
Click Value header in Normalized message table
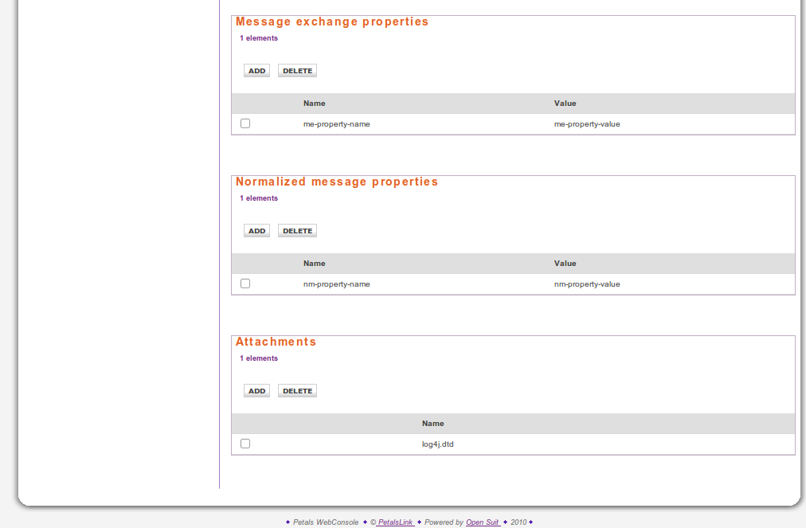pos(565,264)
